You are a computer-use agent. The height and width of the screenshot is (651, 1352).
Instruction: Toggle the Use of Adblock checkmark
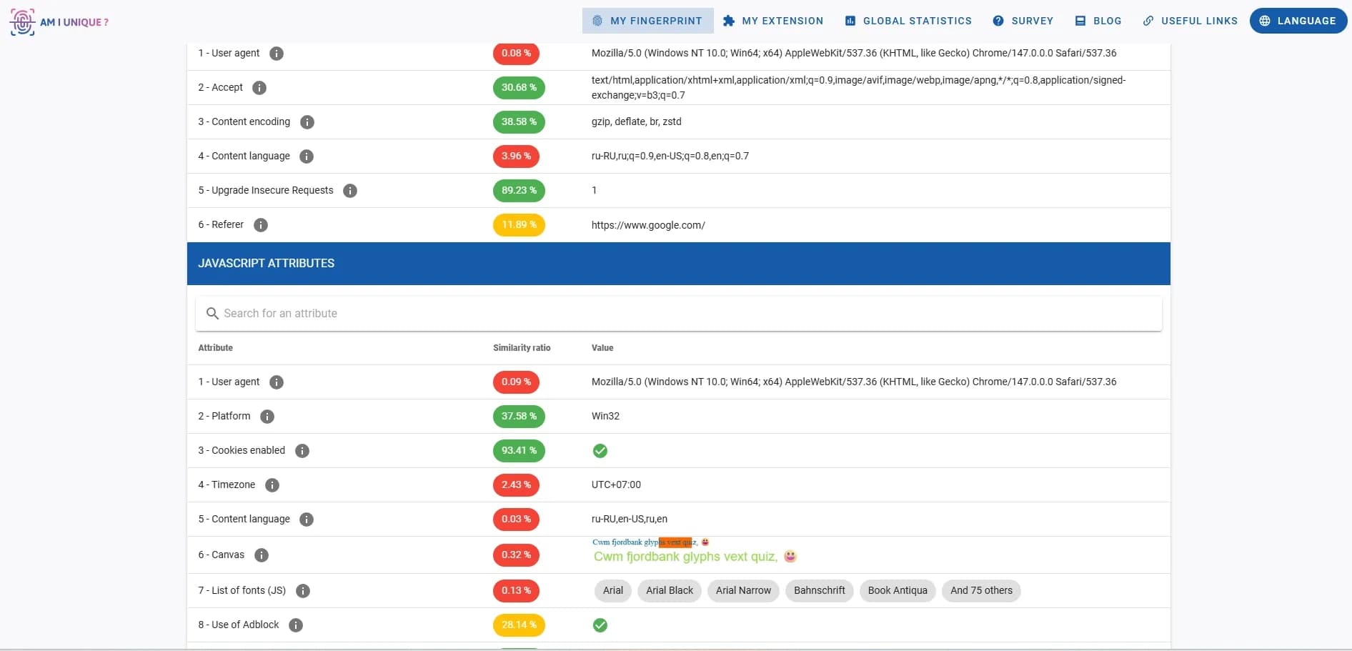[600, 625]
